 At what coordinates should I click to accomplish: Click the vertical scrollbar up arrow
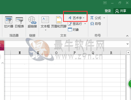click(128, 53)
